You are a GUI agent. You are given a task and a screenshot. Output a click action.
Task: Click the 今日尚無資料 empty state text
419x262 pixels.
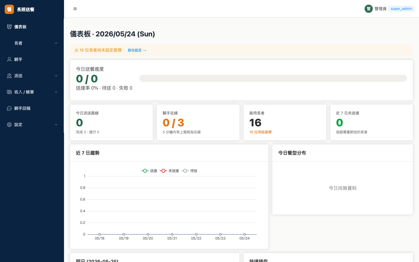coord(342,188)
